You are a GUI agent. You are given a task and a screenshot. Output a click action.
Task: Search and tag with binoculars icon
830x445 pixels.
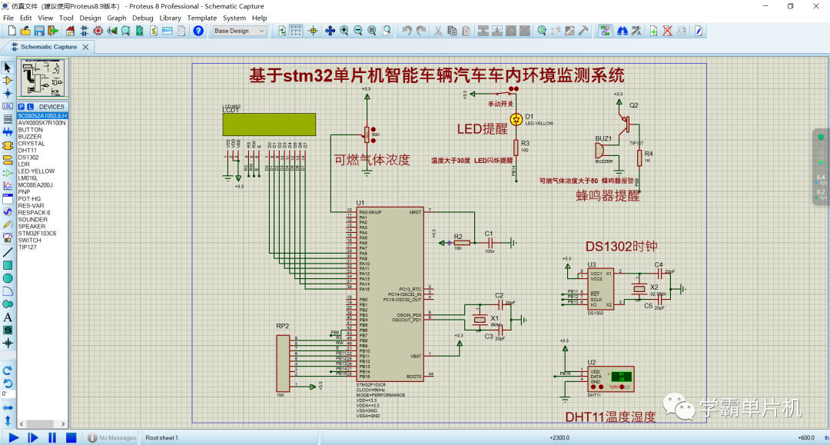tap(622, 32)
